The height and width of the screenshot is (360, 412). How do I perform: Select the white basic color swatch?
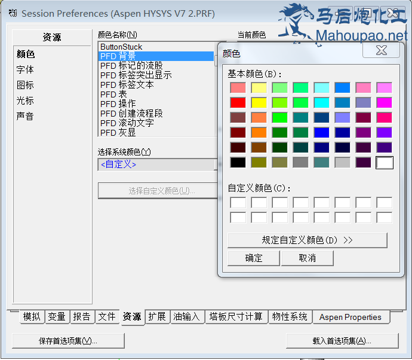(x=385, y=162)
